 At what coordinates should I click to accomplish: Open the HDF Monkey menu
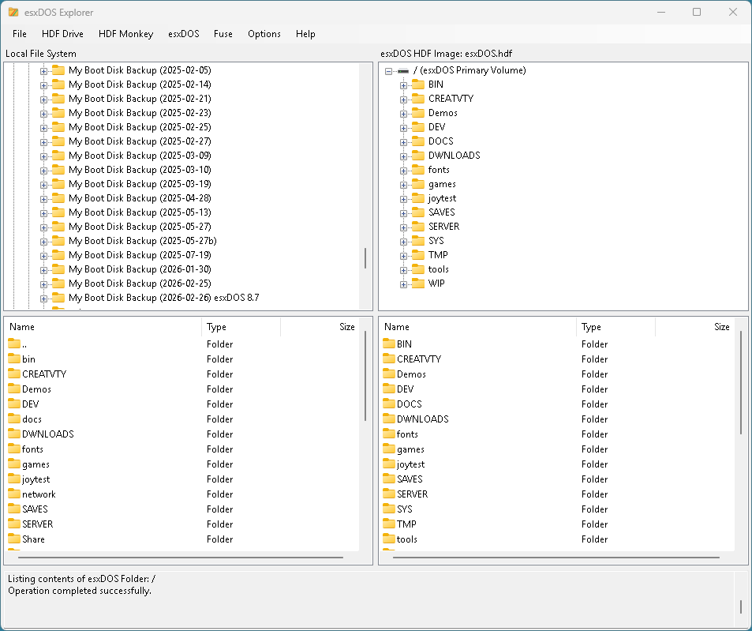(x=125, y=34)
